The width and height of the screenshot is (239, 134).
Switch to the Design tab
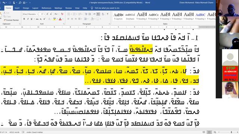pos(26,8)
